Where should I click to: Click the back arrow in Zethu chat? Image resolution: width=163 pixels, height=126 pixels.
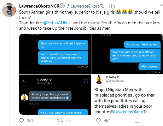tap(24, 81)
